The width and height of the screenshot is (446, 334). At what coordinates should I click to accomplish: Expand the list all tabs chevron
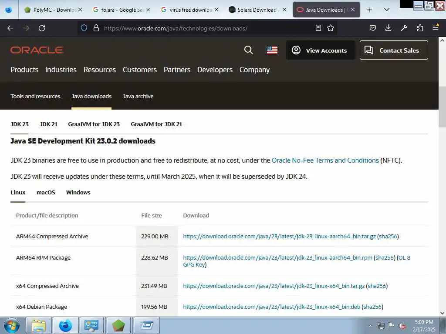387,10
